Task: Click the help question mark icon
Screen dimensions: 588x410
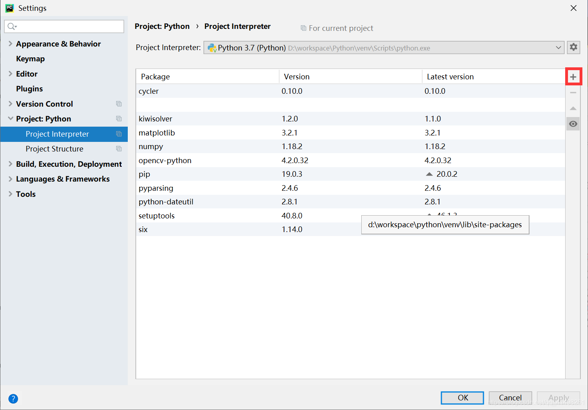Action: coord(13,398)
